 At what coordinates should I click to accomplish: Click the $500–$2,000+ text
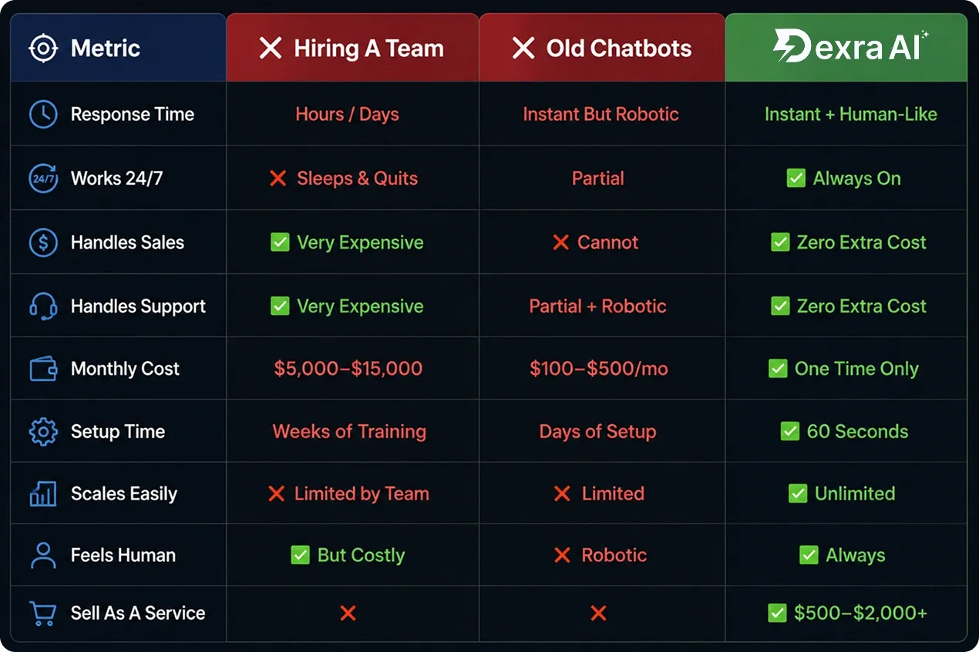tap(861, 614)
